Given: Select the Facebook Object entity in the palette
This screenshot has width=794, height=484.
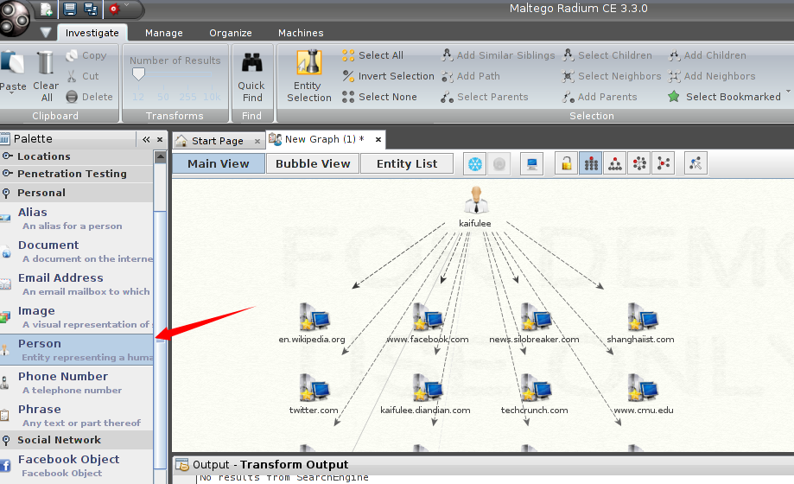Looking at the screenshot, I should [77, 466].
